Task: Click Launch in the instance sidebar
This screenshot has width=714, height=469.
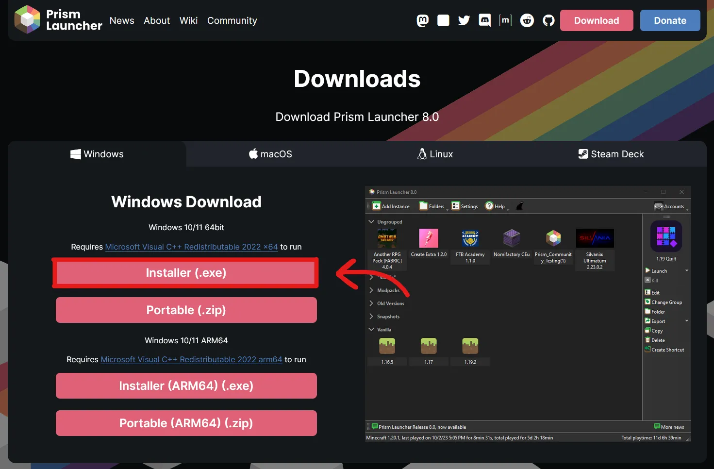Action: 656,271
